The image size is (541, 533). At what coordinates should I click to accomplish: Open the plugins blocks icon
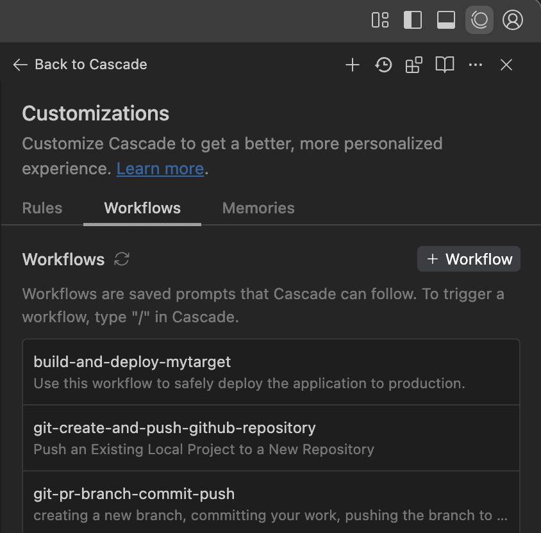413,65
